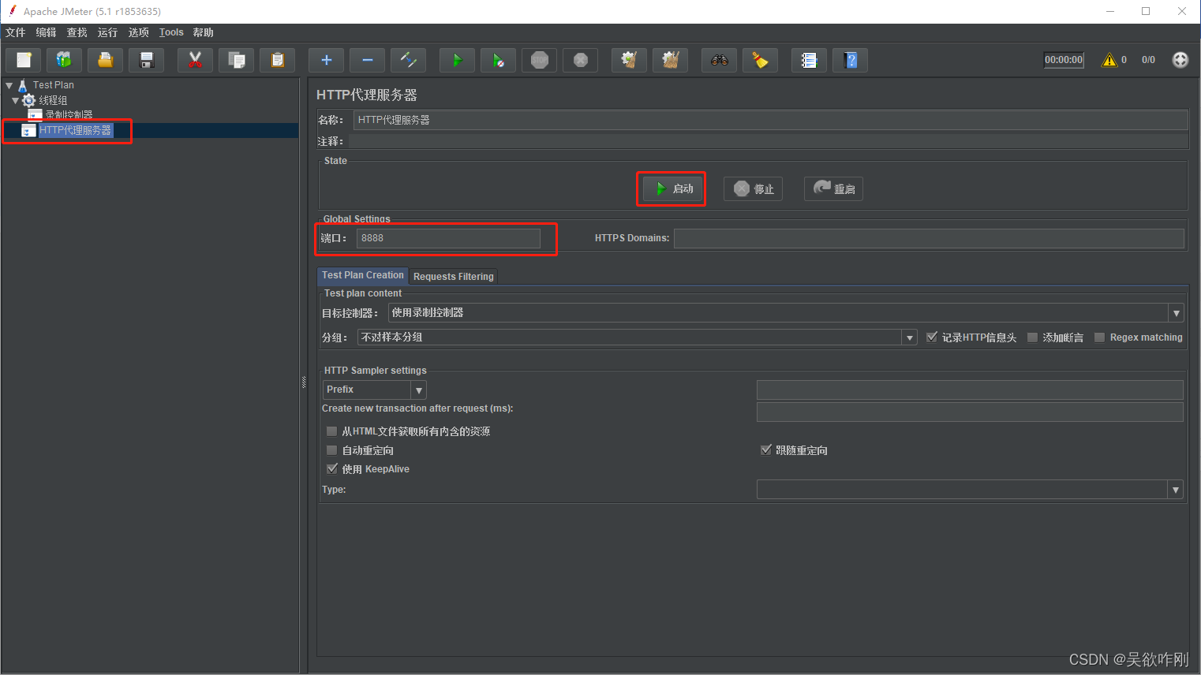Open the 目标控制器 dropdown
Viewport: 1201px width, 675px height.
(1177, 313)
